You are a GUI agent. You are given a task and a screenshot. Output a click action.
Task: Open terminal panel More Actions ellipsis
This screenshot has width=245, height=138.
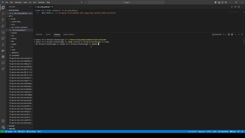coord(235,34)
